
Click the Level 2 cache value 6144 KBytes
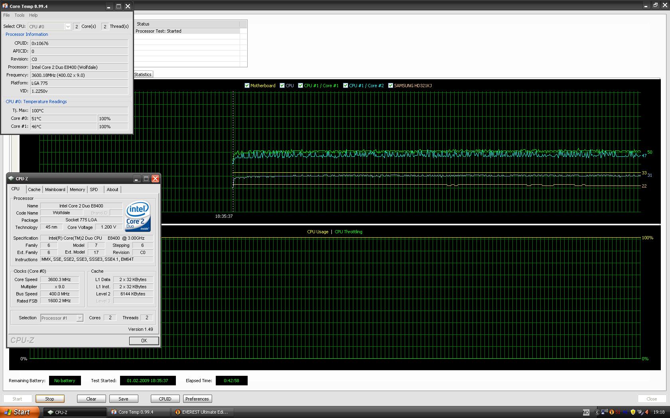click(x=133, y=294)
